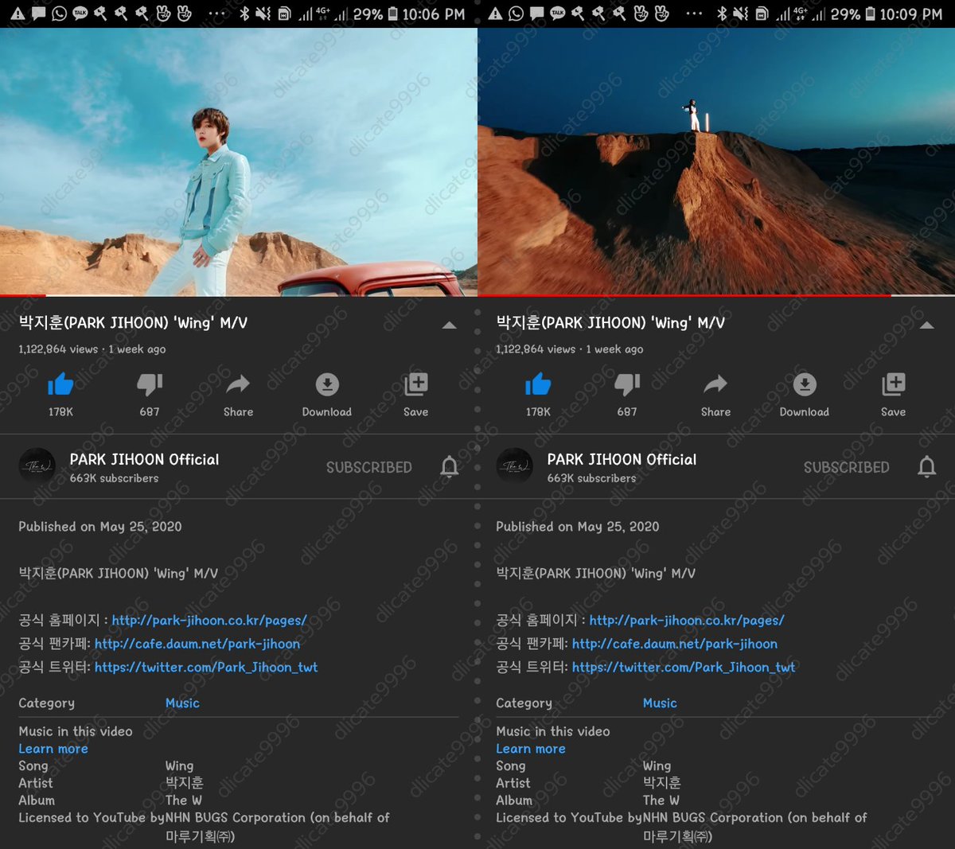The height and width of the screenshot is (849, 955).
Task: Tap WhatsApp notification icon in right status bar
Action: pyautogui.click(x=516, y=14)
